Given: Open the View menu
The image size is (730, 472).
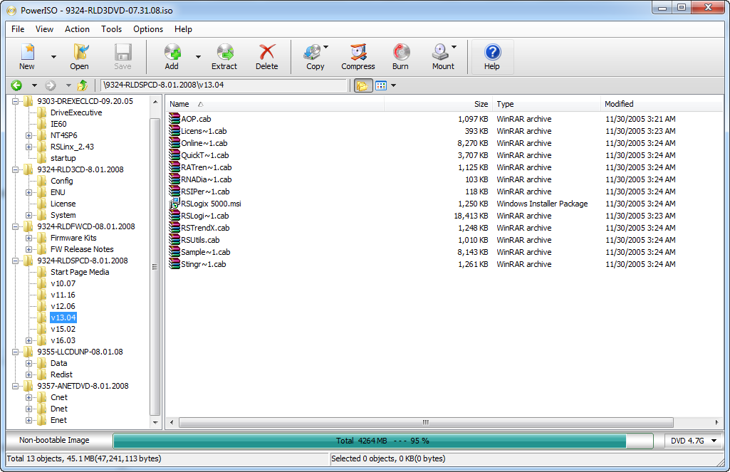Looking at the screenshot, I should coord(44,29).
